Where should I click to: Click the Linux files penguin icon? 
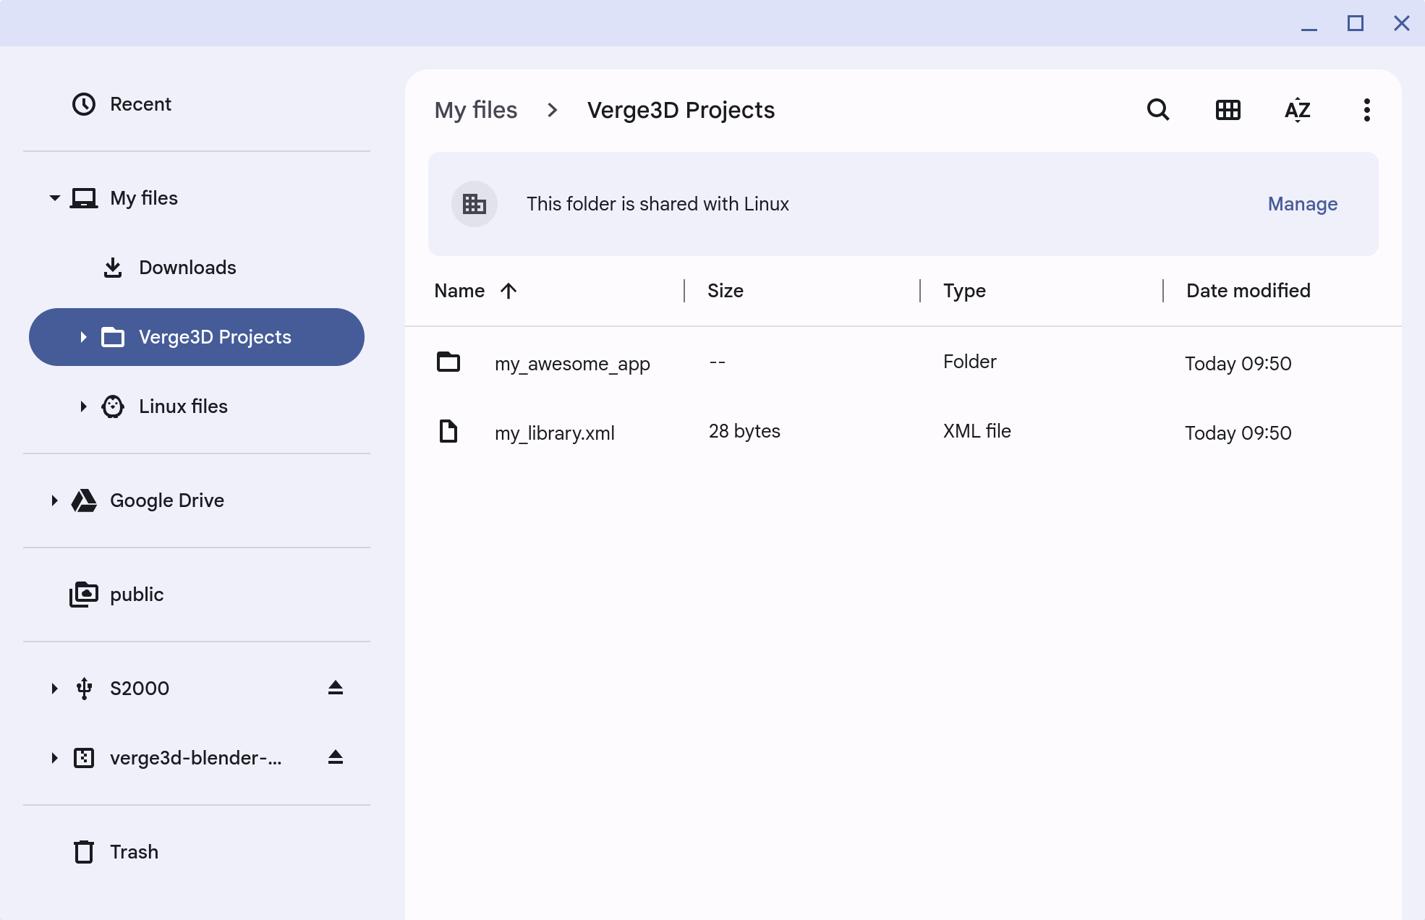[x=113, y=406]
